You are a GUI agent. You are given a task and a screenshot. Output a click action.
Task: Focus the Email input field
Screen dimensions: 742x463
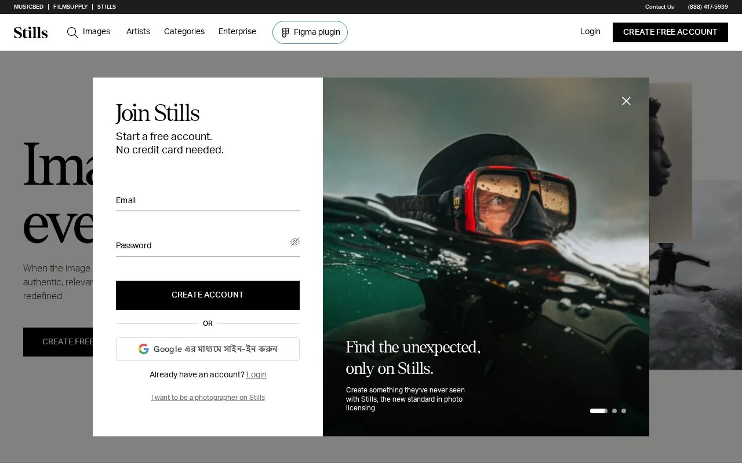tap(208, 201)
